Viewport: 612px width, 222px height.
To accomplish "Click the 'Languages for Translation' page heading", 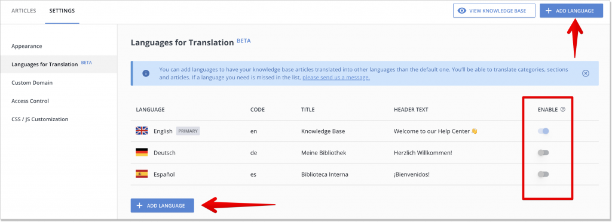I will coord(182,42).
